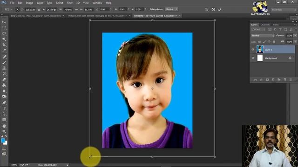298x167 pixels.
Task: Commit the transform with checkmark
Action: [220, 9]
